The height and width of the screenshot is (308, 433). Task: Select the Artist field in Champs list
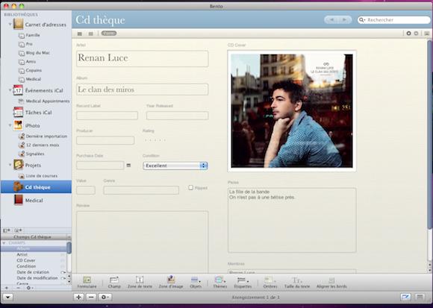(x=22, y=254)
